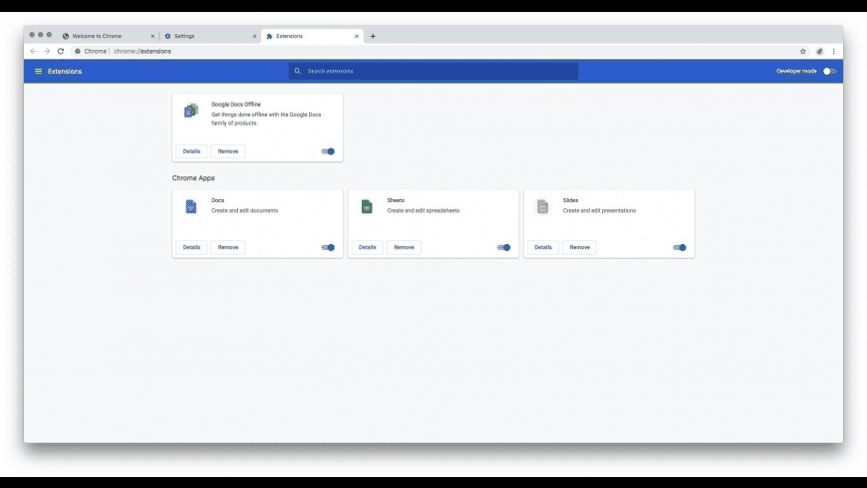Remove the Sheets app
Screen dimensions: 867x488
click(404, 248)
